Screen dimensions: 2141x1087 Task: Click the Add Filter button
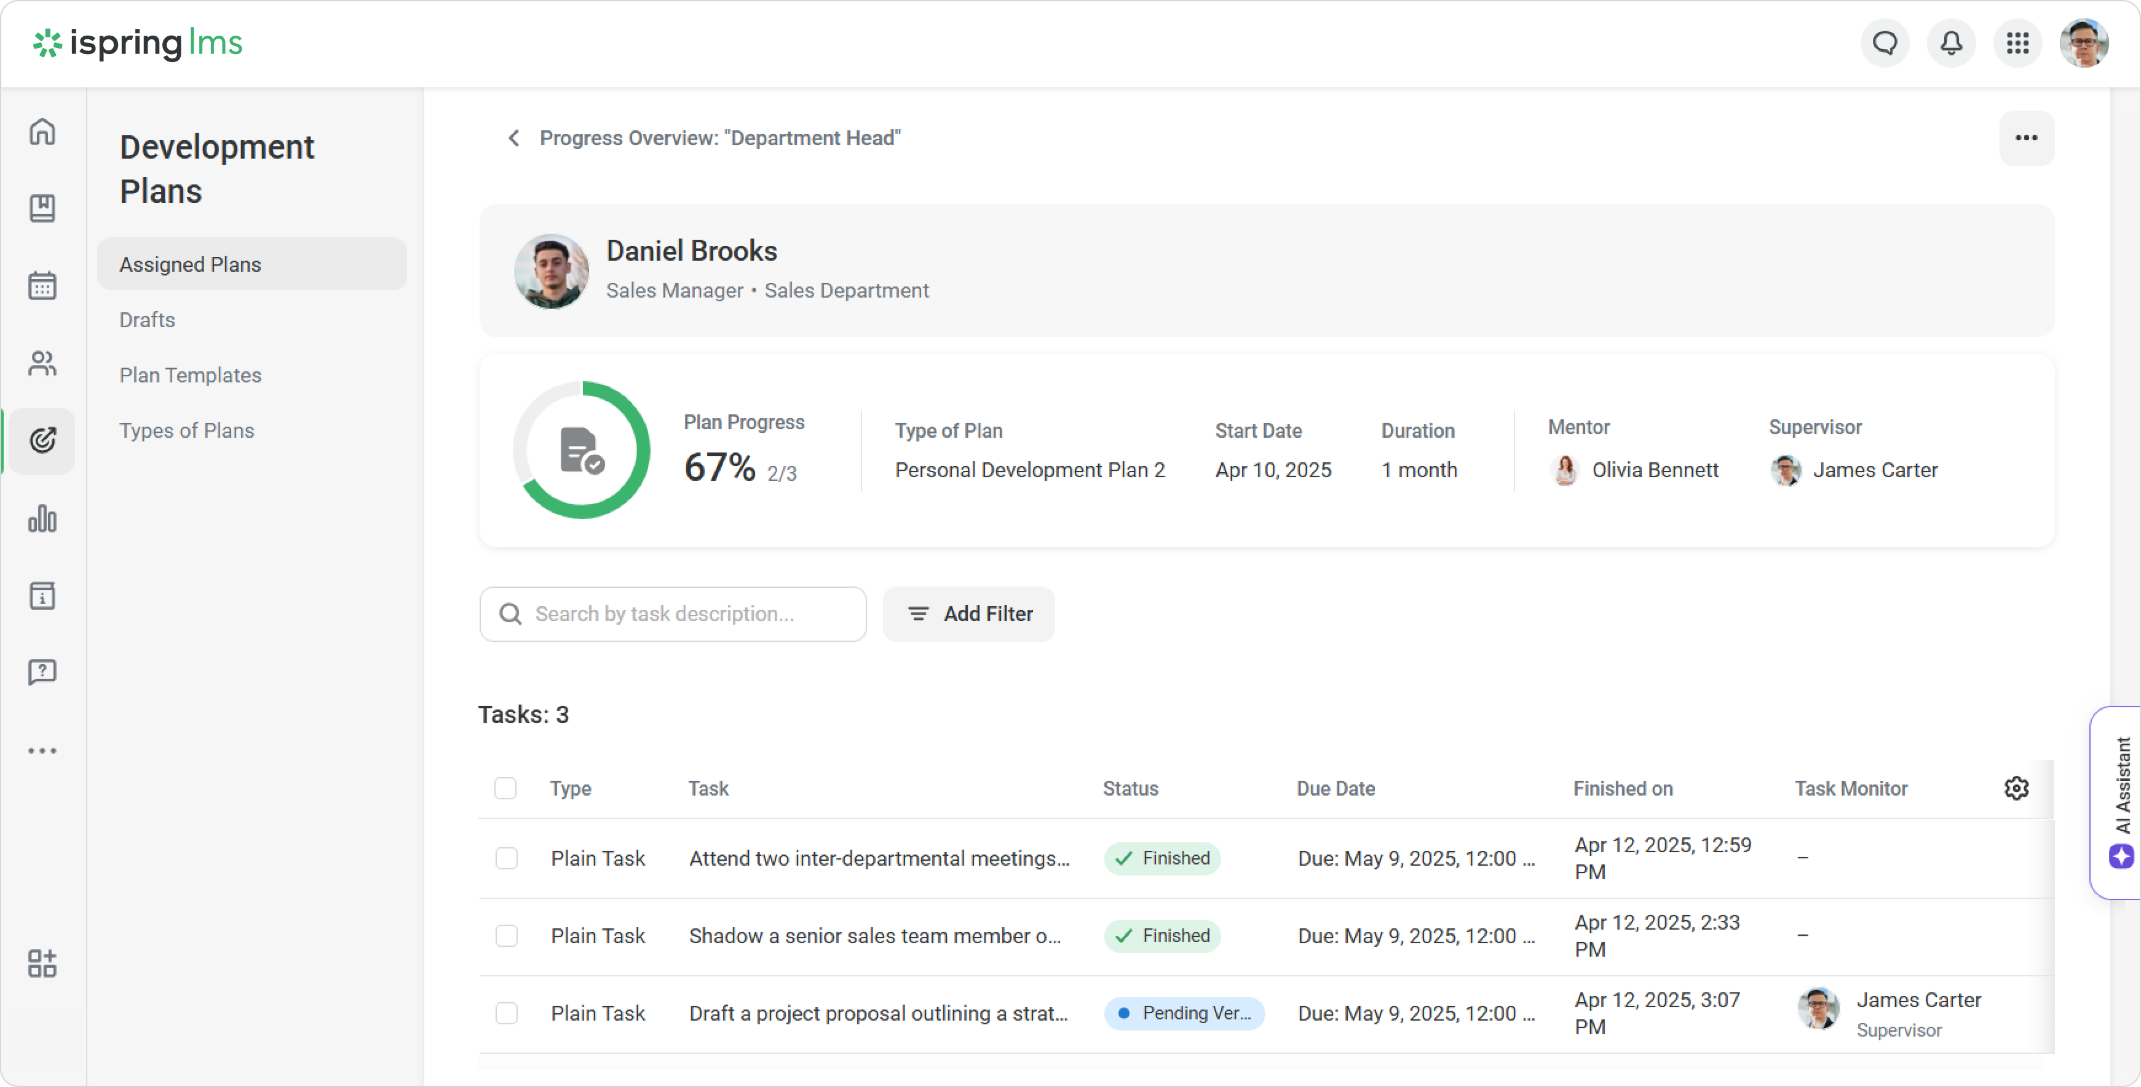(x=968, y=614)
